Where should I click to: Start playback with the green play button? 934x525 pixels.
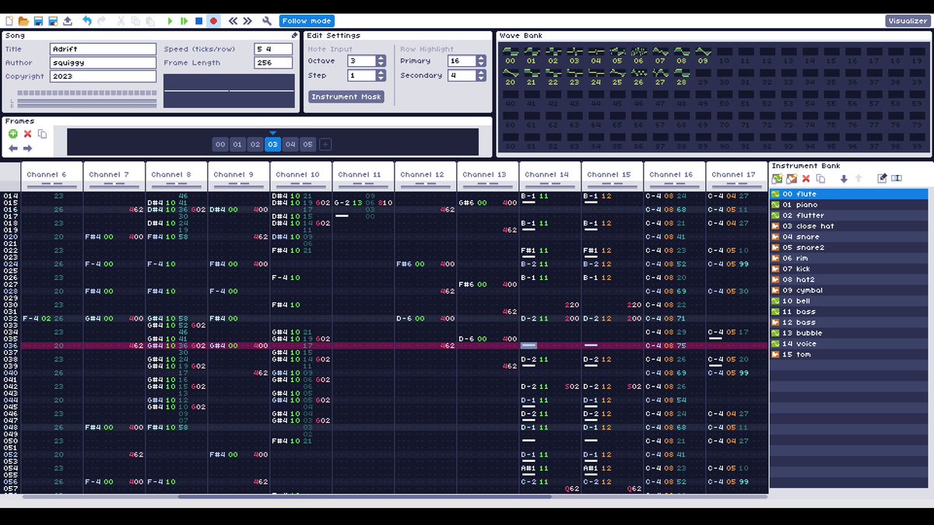(170, 21)
